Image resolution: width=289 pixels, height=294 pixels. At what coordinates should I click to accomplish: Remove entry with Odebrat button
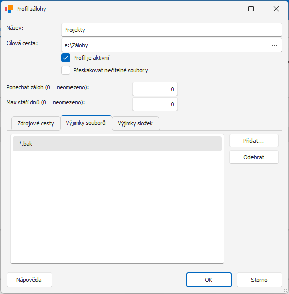pyautogui.click(x=254, y=157)
